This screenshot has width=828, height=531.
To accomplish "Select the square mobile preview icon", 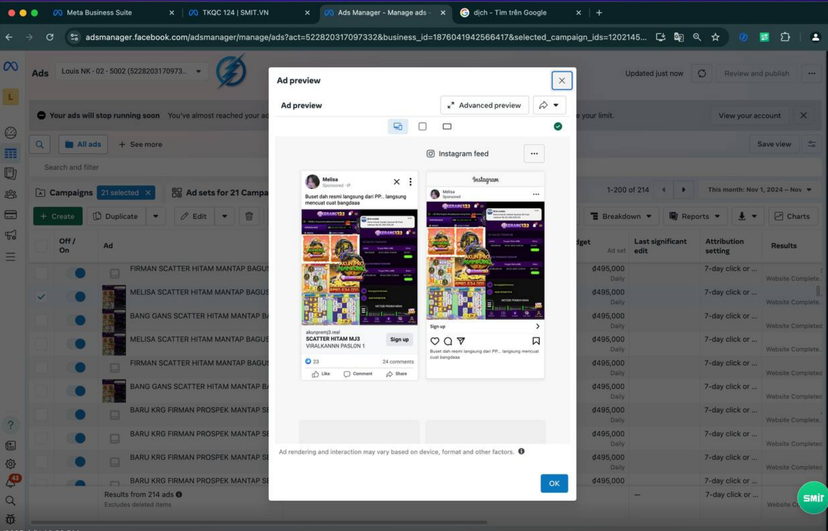I will coord(423,126).
